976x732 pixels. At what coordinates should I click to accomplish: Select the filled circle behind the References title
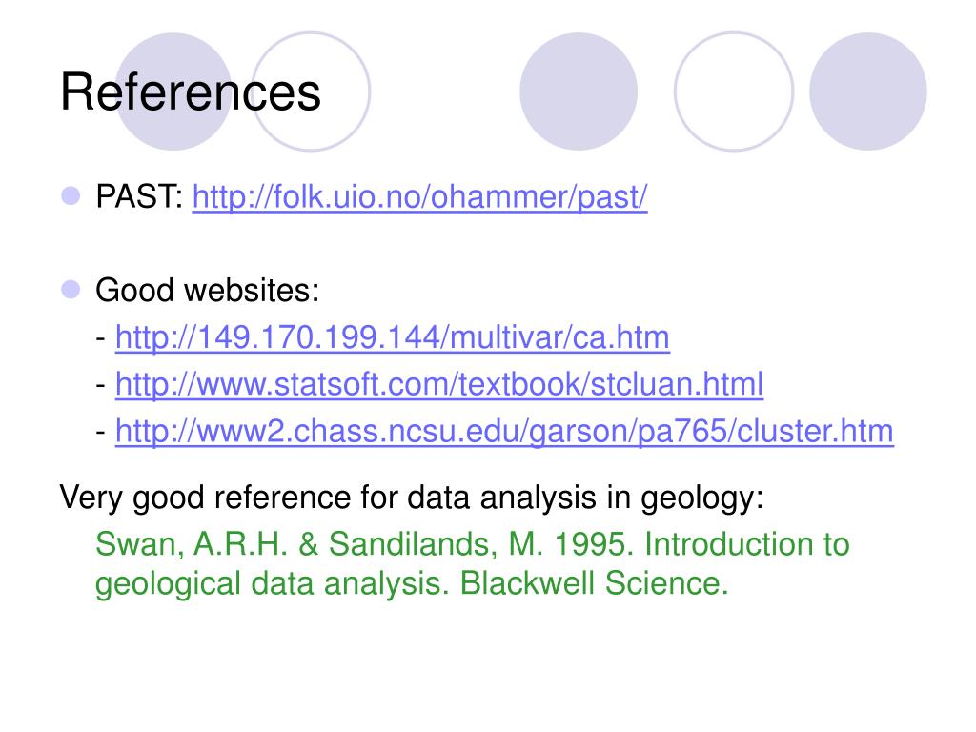[x=173, y=91]
